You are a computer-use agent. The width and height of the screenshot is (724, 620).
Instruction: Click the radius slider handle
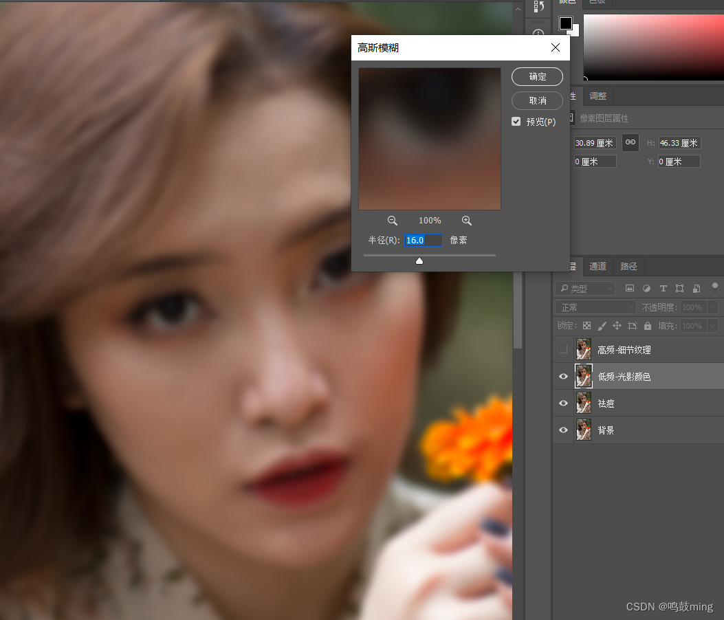(x=419, y=261)
